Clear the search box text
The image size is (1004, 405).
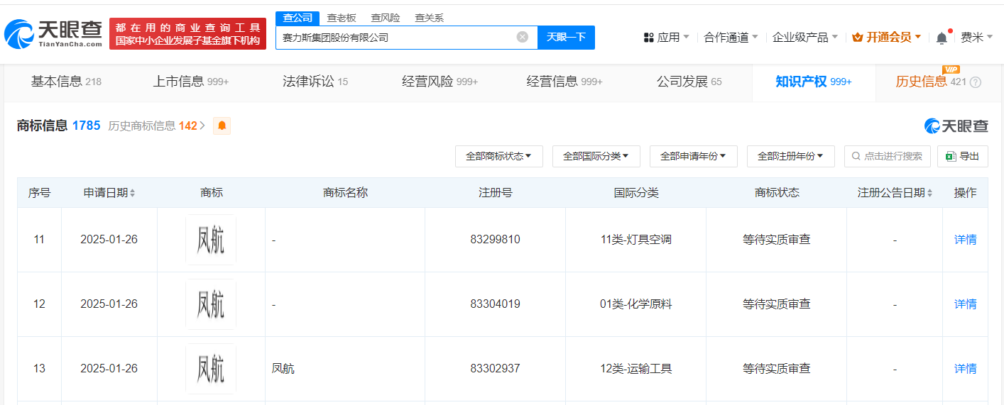coord(522,37)
